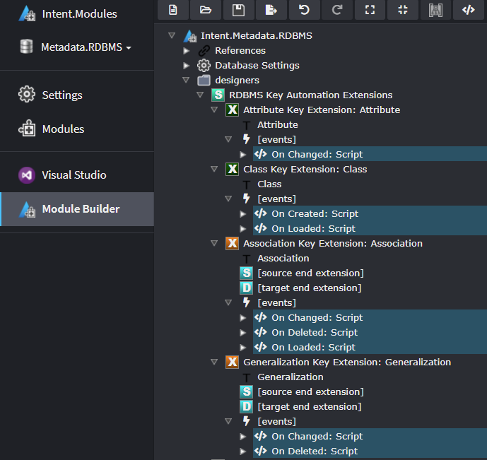This screenshot has width=487, height=460.
Task: Click the code brackets toolbar icon
Action: tap(468, 9)
